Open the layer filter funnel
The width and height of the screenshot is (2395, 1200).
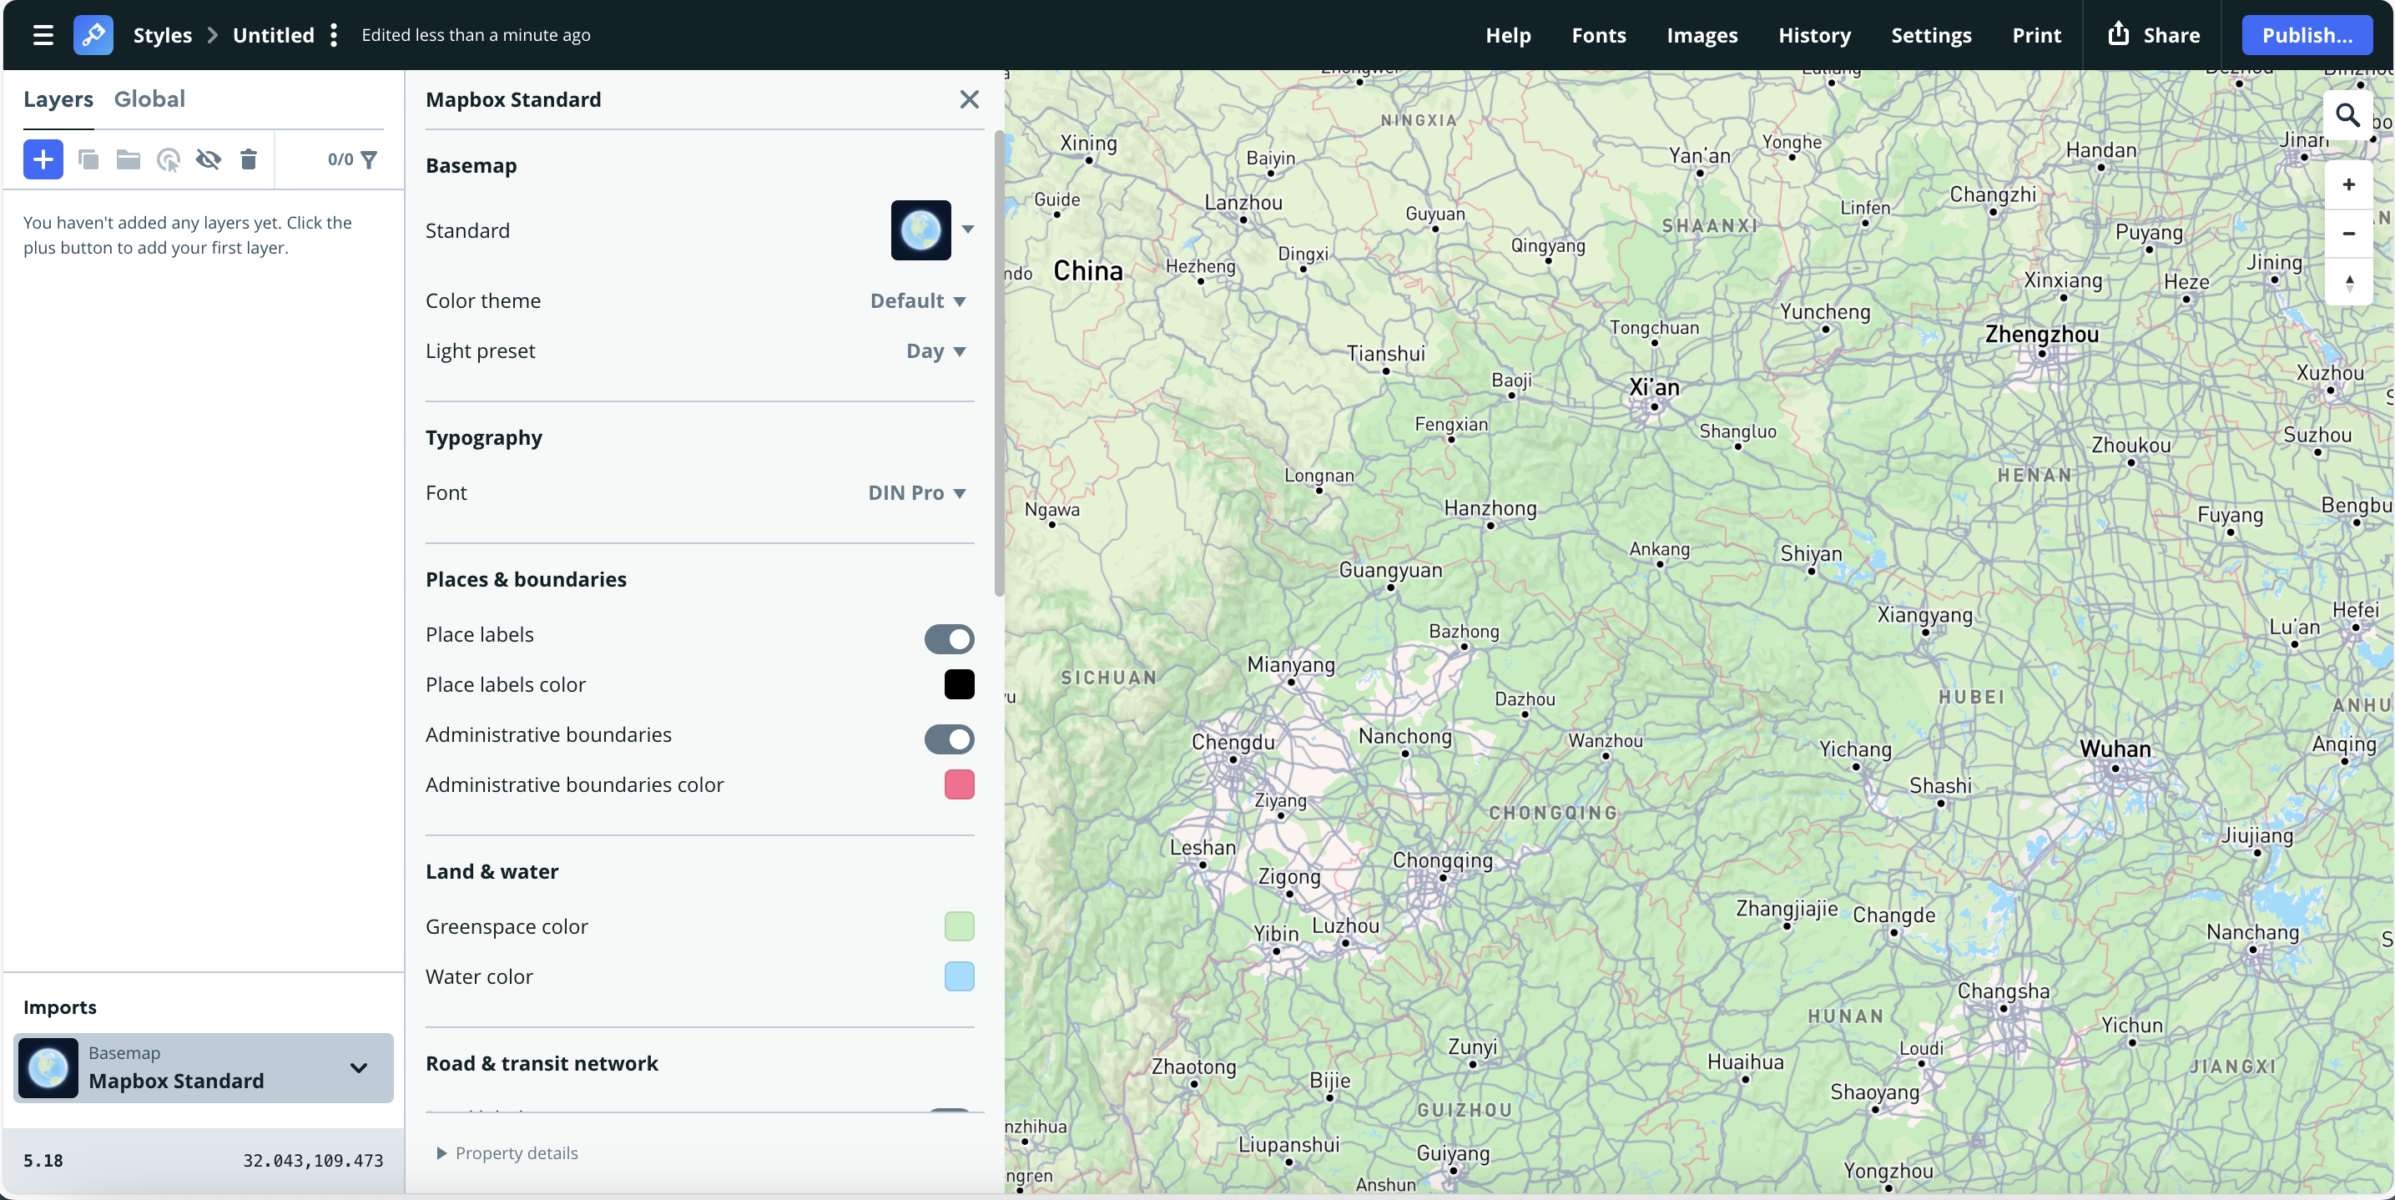[369, 159]
